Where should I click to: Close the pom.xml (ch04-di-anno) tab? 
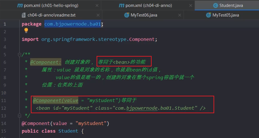click(x=191, y=6)
